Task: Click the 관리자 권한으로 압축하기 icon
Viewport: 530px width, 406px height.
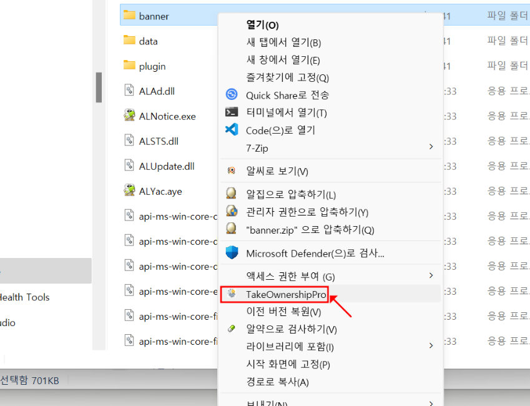Action: 232,210
